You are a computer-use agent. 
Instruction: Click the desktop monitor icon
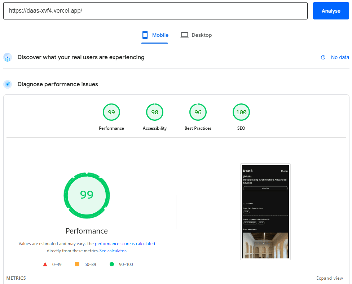(184, 35)
